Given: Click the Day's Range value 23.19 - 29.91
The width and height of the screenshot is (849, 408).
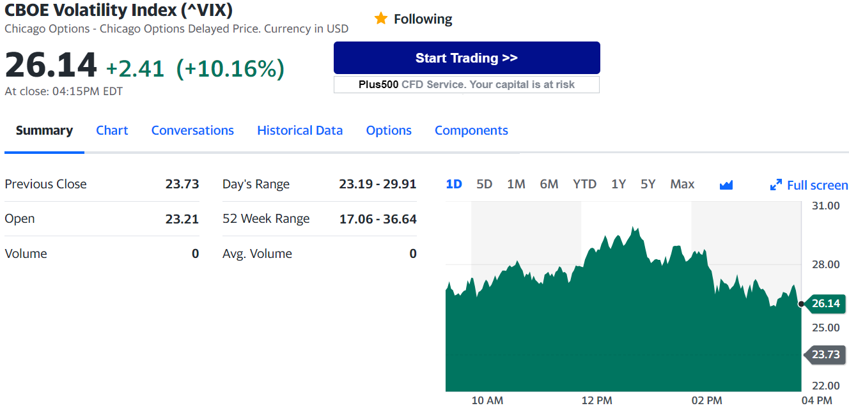Looking at the screenshot, I should pos(378,184).
